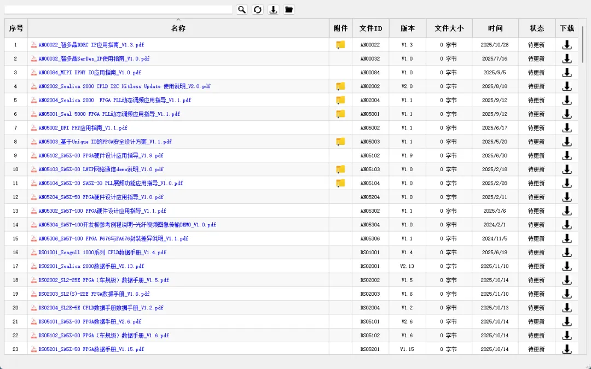
Task: Open AN05102 SA5Z-30 硬件设计 pdf link
Action: coord(101,155)
